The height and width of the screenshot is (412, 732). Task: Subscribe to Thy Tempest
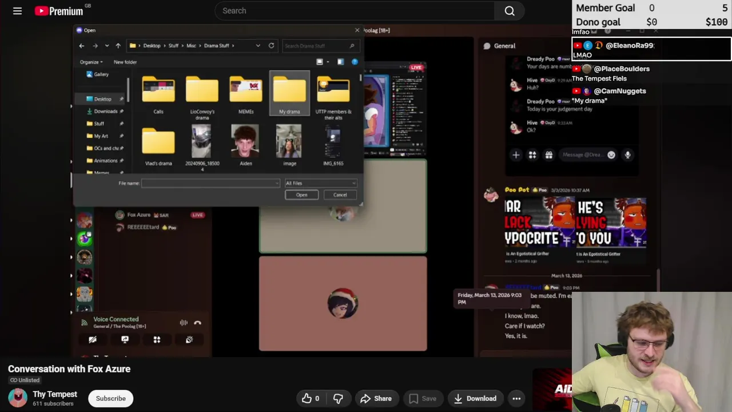110,399
